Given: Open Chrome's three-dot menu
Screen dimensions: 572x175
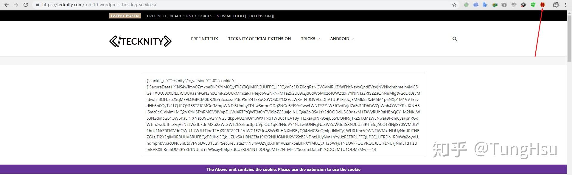Looking at the screenshot, I should click(x=565, y=5).
